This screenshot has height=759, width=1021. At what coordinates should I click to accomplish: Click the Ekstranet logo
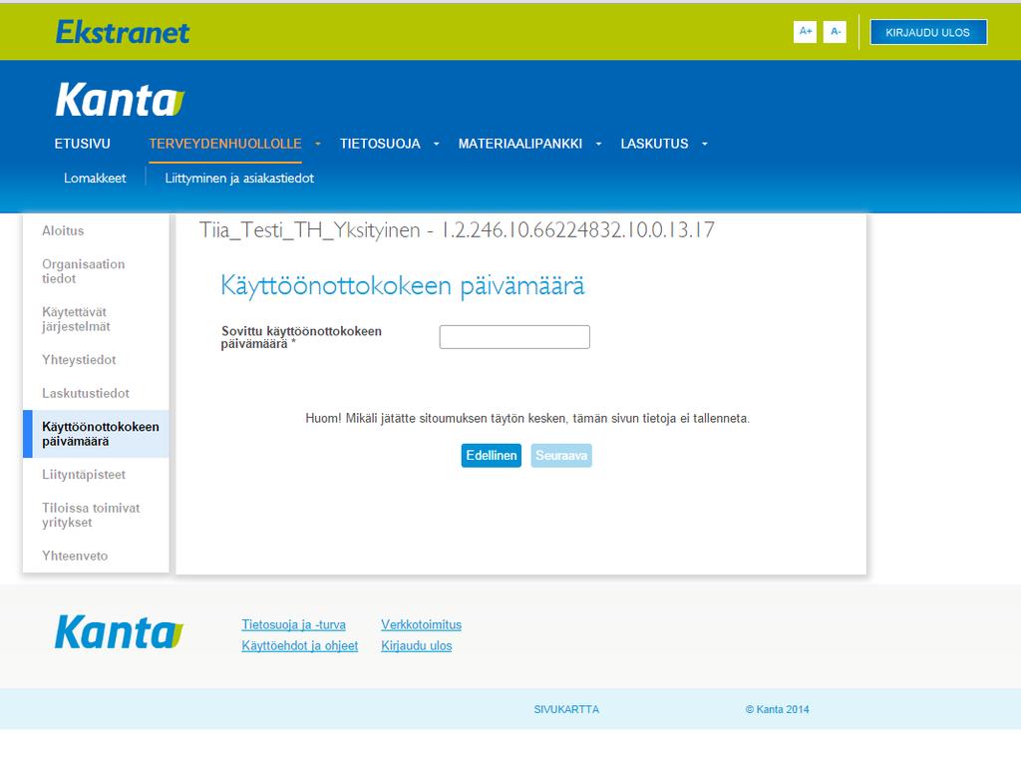pos(123,32)
